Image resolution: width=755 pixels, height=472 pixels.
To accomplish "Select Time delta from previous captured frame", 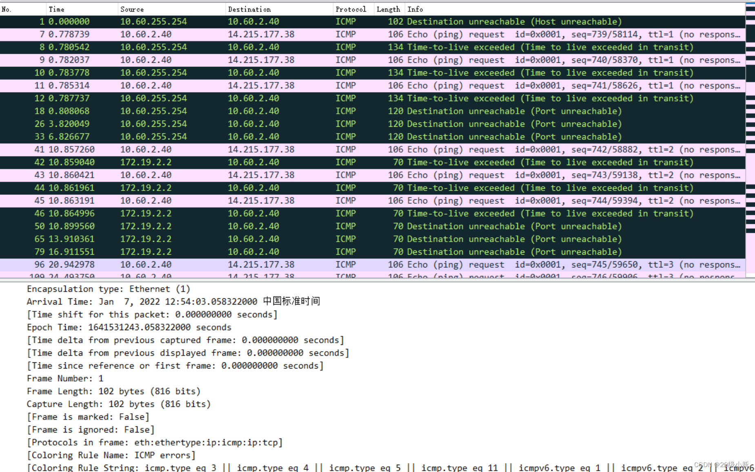I will point(186,340).
